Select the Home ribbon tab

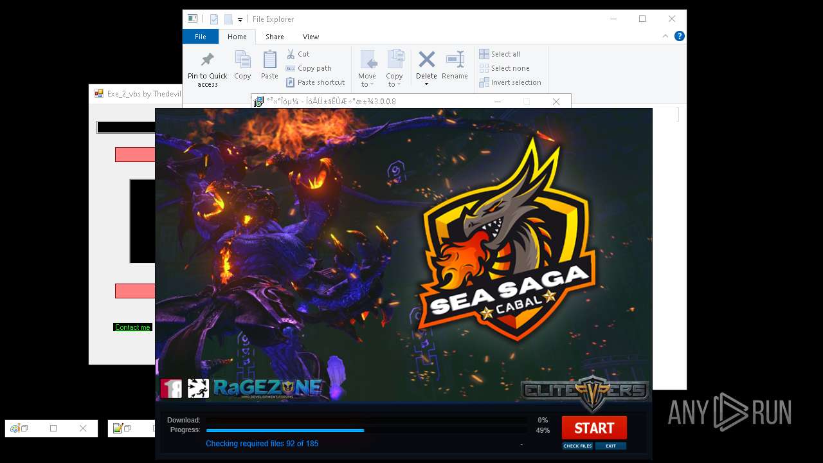(237, 37)
